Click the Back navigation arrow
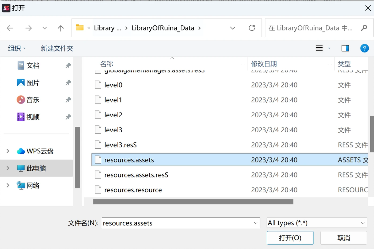 [10, 28]
